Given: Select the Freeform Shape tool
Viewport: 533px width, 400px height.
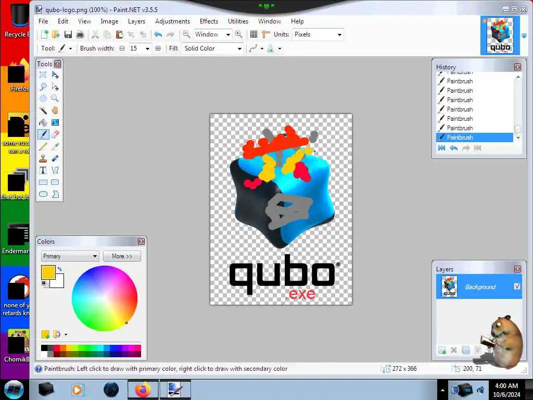Looking at the screenshot, I should coord(55,194).
